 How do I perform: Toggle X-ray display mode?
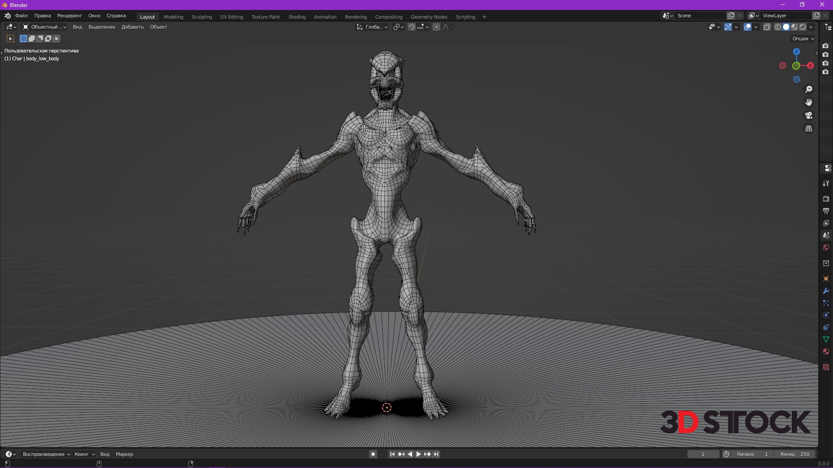[x=767, y=27]
